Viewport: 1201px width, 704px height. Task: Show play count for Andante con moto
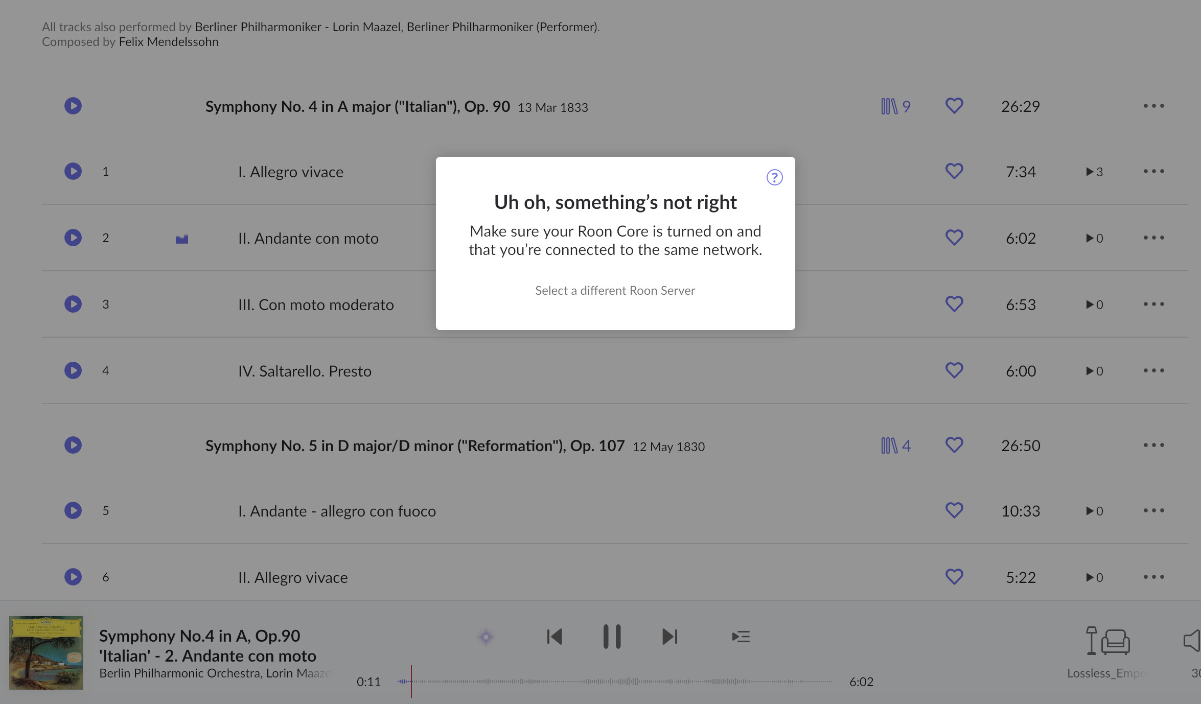(1094, 238)
